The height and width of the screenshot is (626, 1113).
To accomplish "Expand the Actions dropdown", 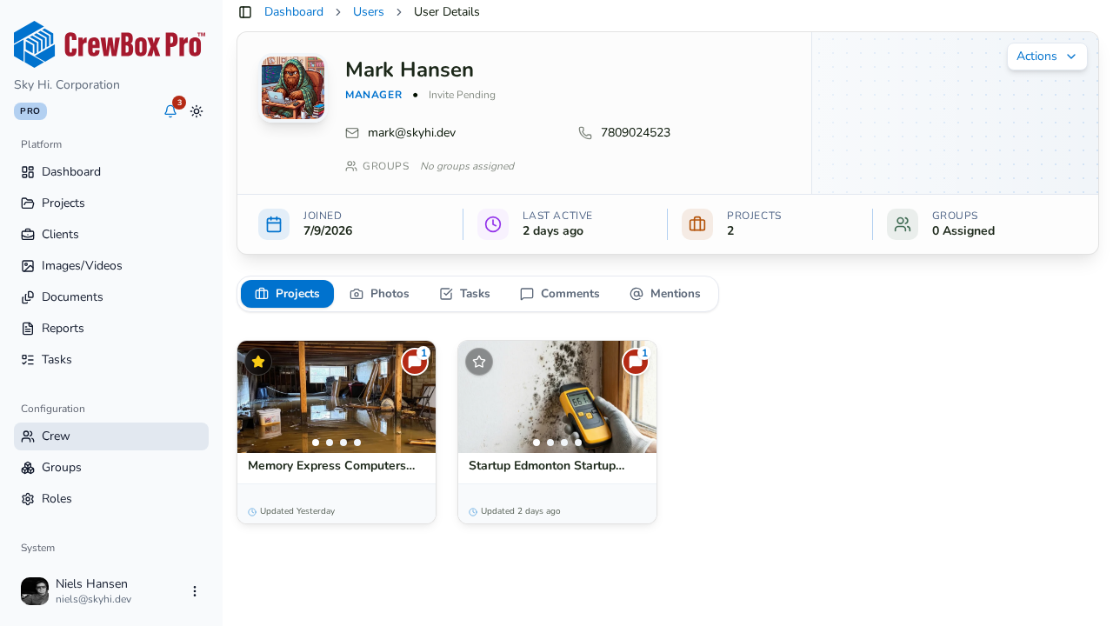I will coord(1047,57).
